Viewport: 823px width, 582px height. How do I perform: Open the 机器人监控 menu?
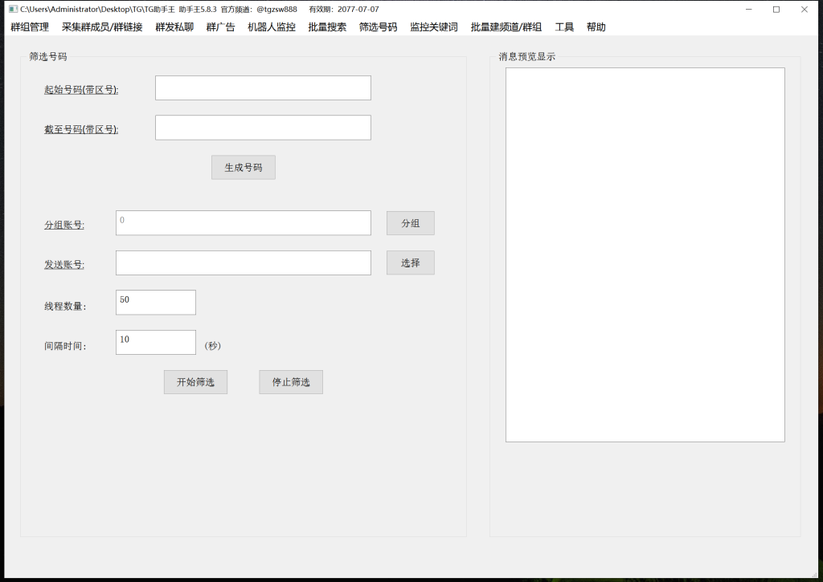point(272,27)
